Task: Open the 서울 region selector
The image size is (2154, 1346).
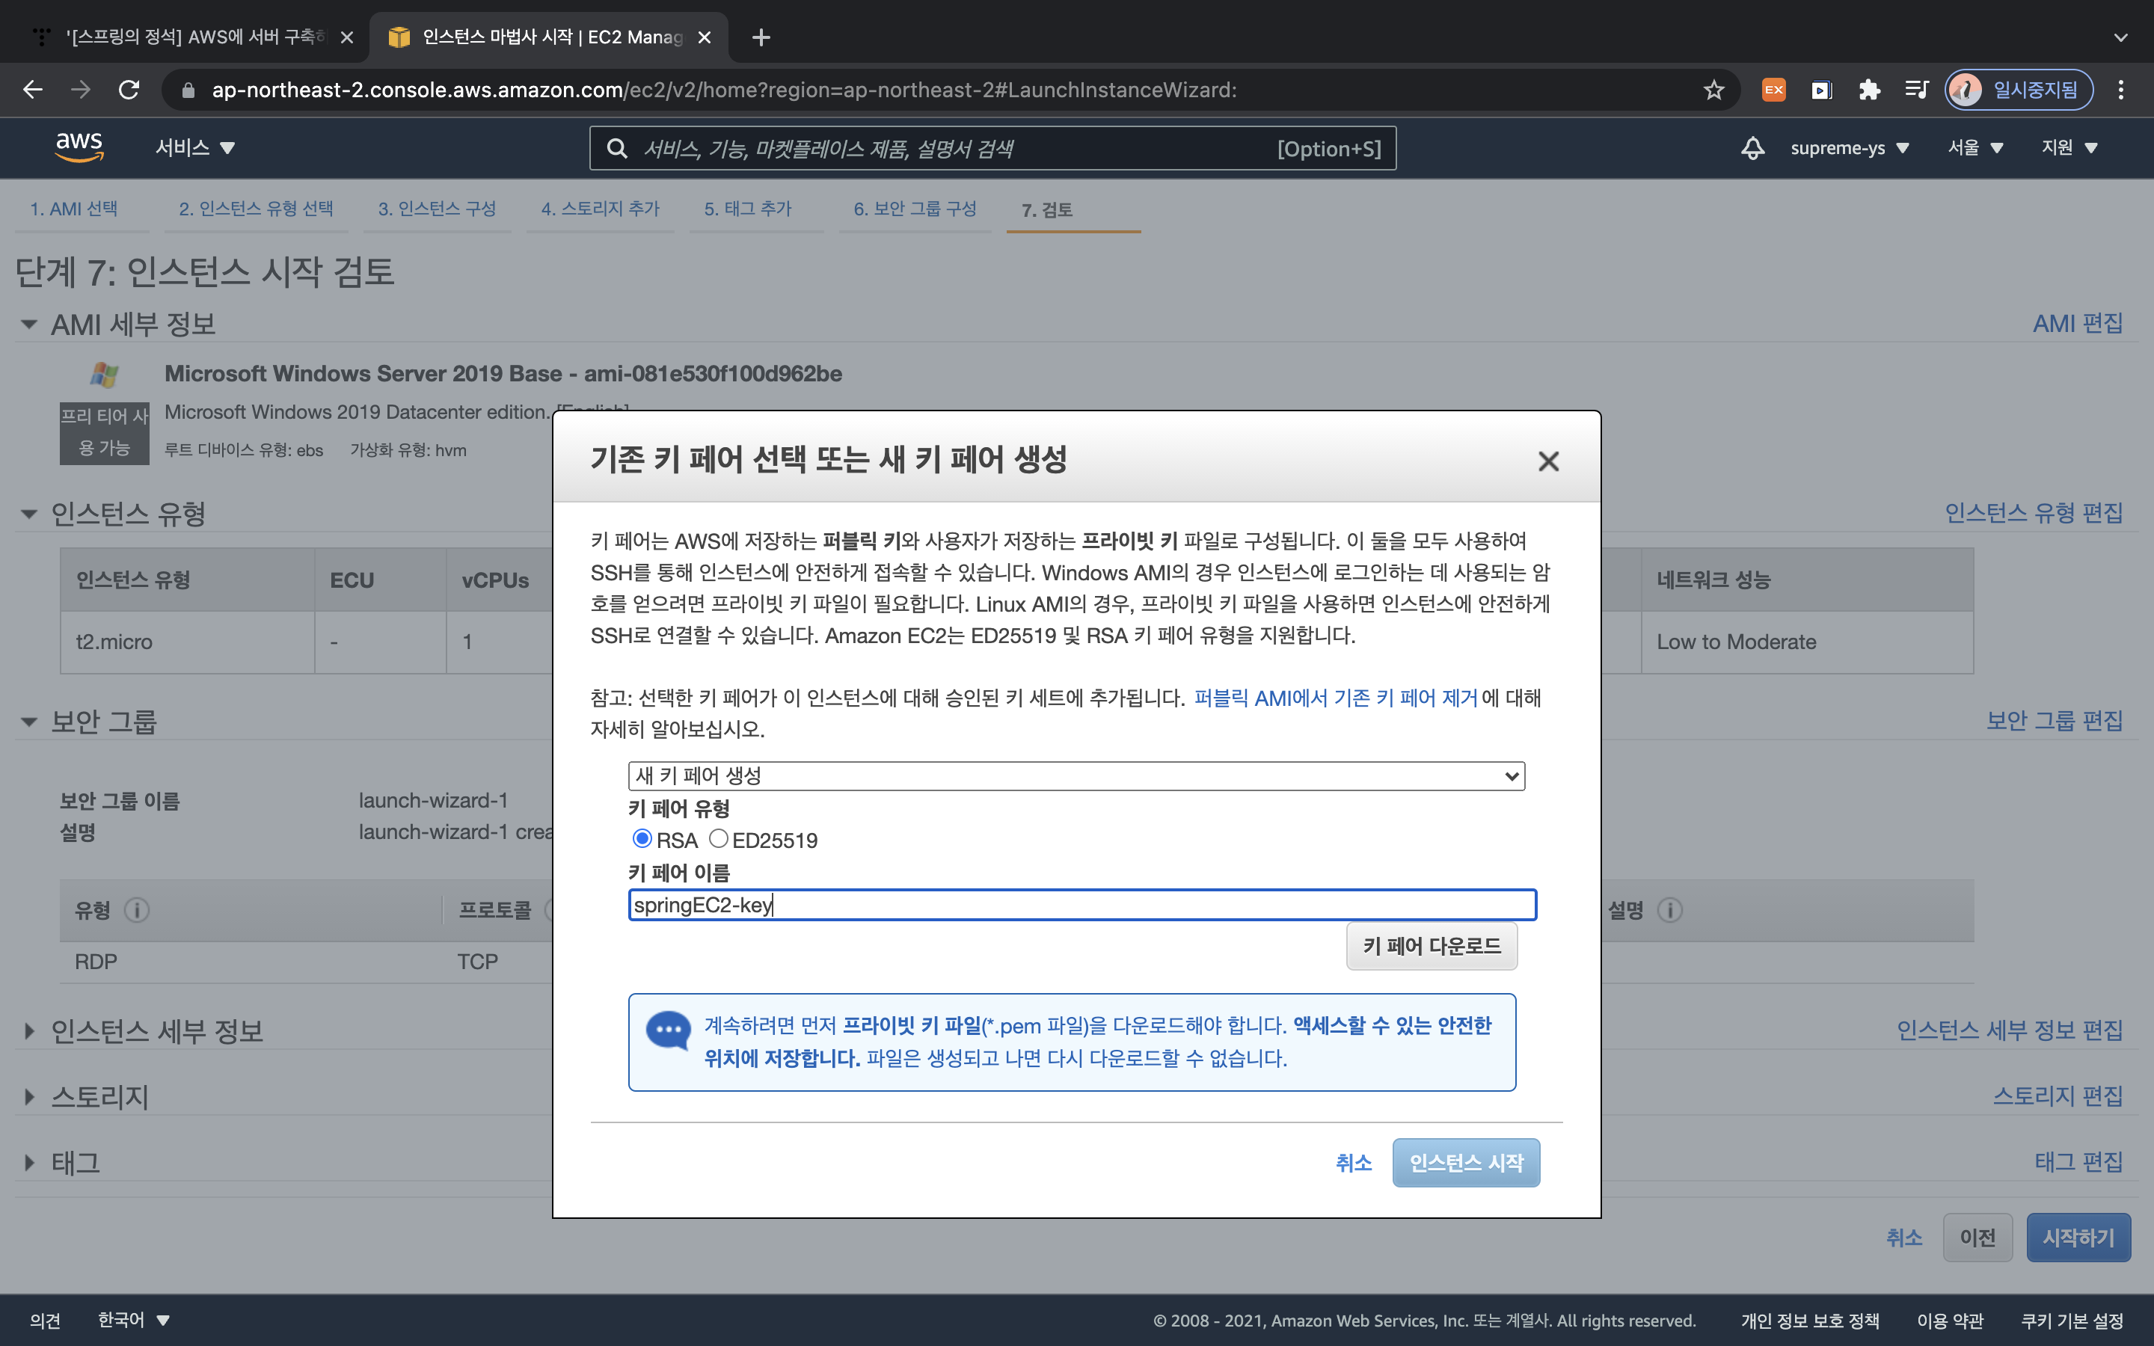Action: tap(1974, 148)
